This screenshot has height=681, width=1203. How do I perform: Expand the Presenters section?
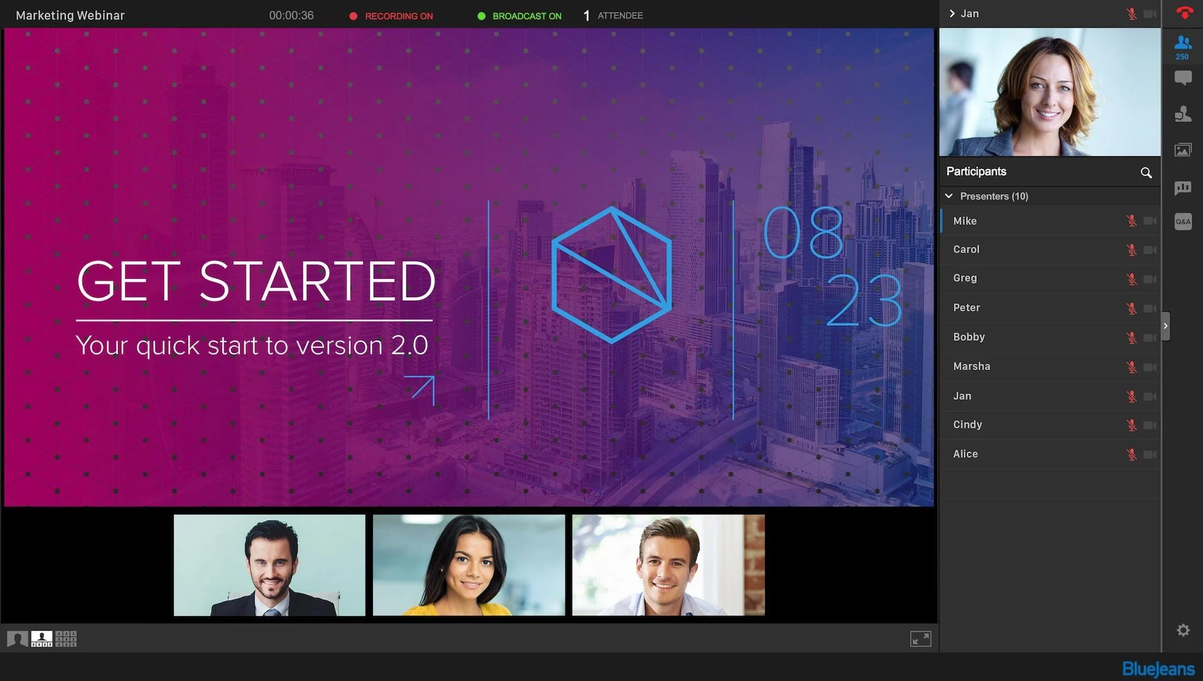pyautogui.click(x=950, y=195)
